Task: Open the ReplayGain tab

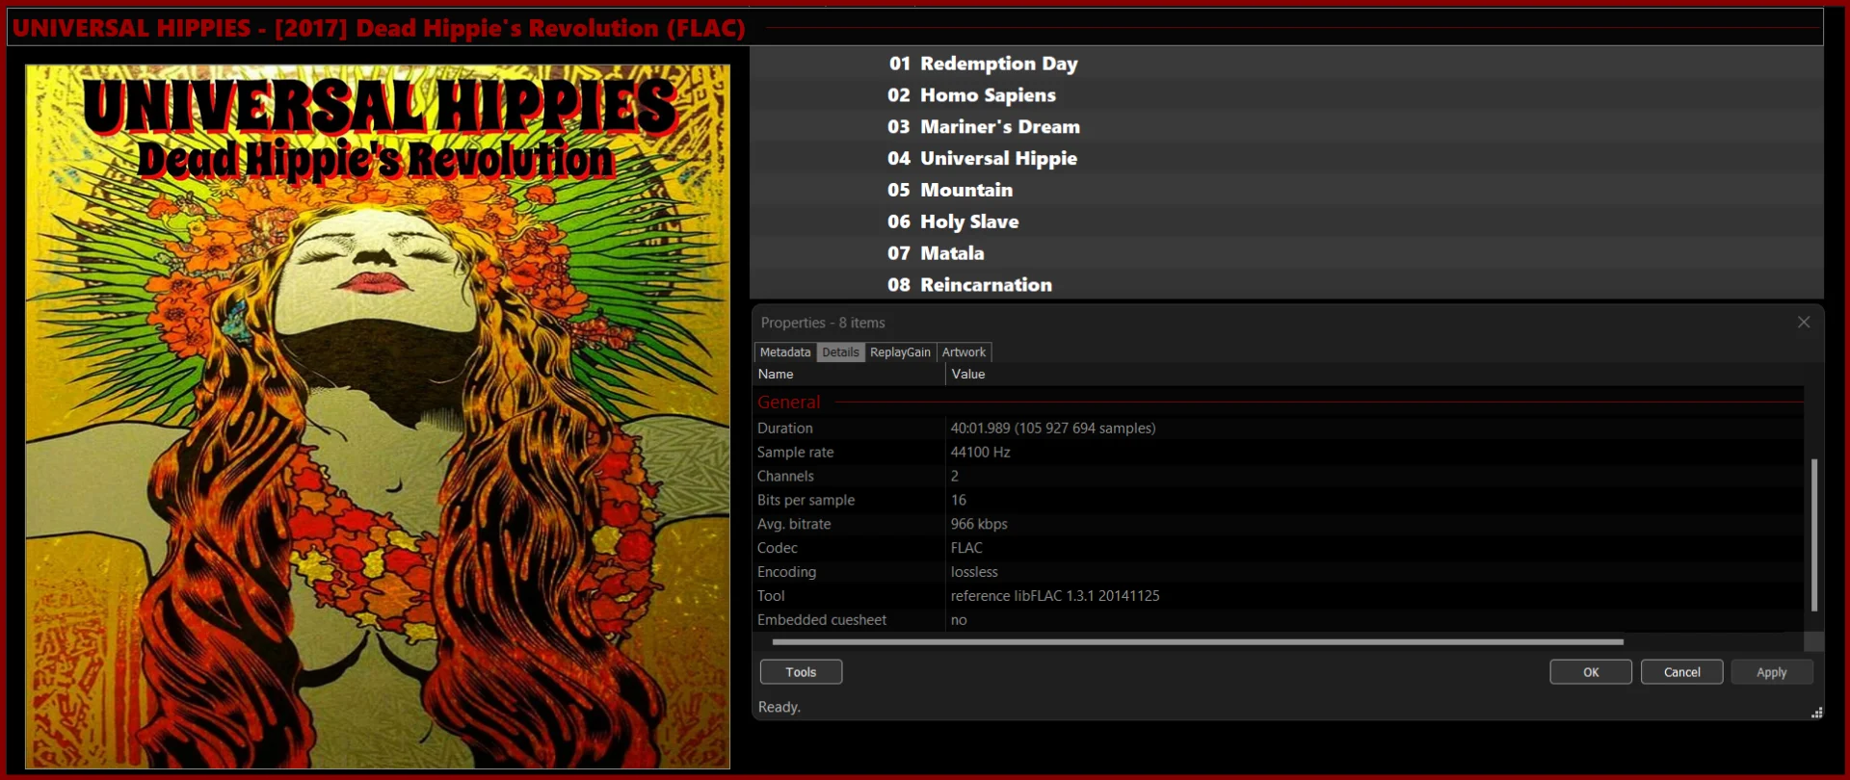Action: [x=900, y=352]
